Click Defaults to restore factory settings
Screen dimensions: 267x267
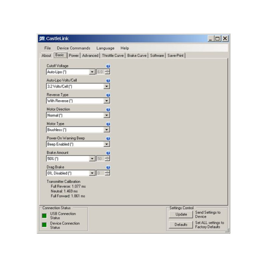(x=181, y=225)
